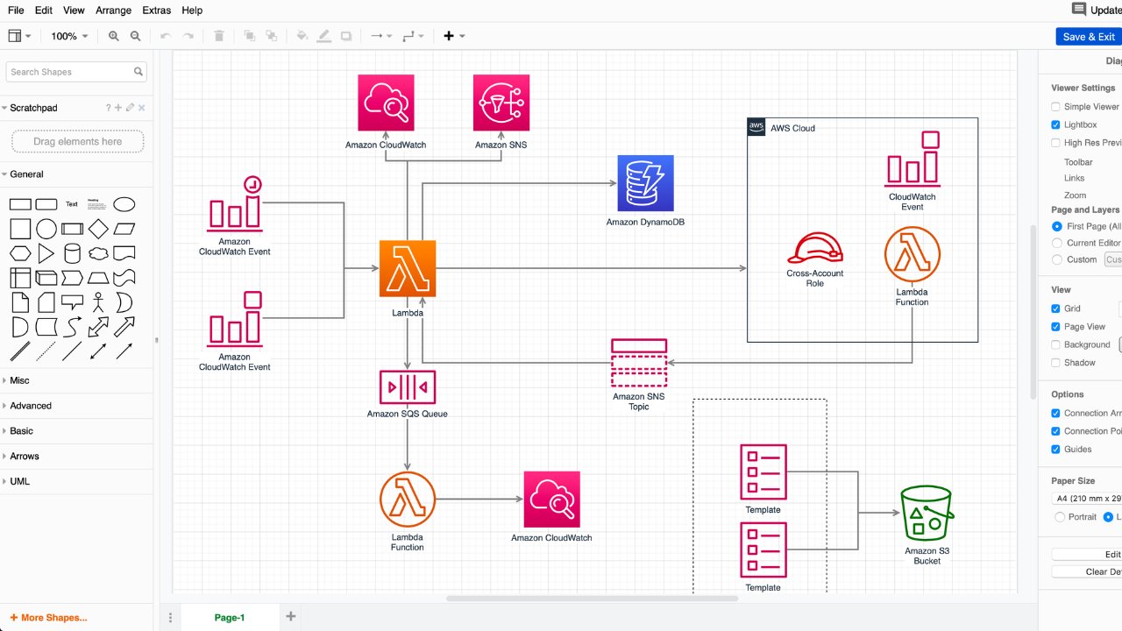Open the File menu
Image resolution: width=1122 pixels, height=631 pixels.
(16, 11)
